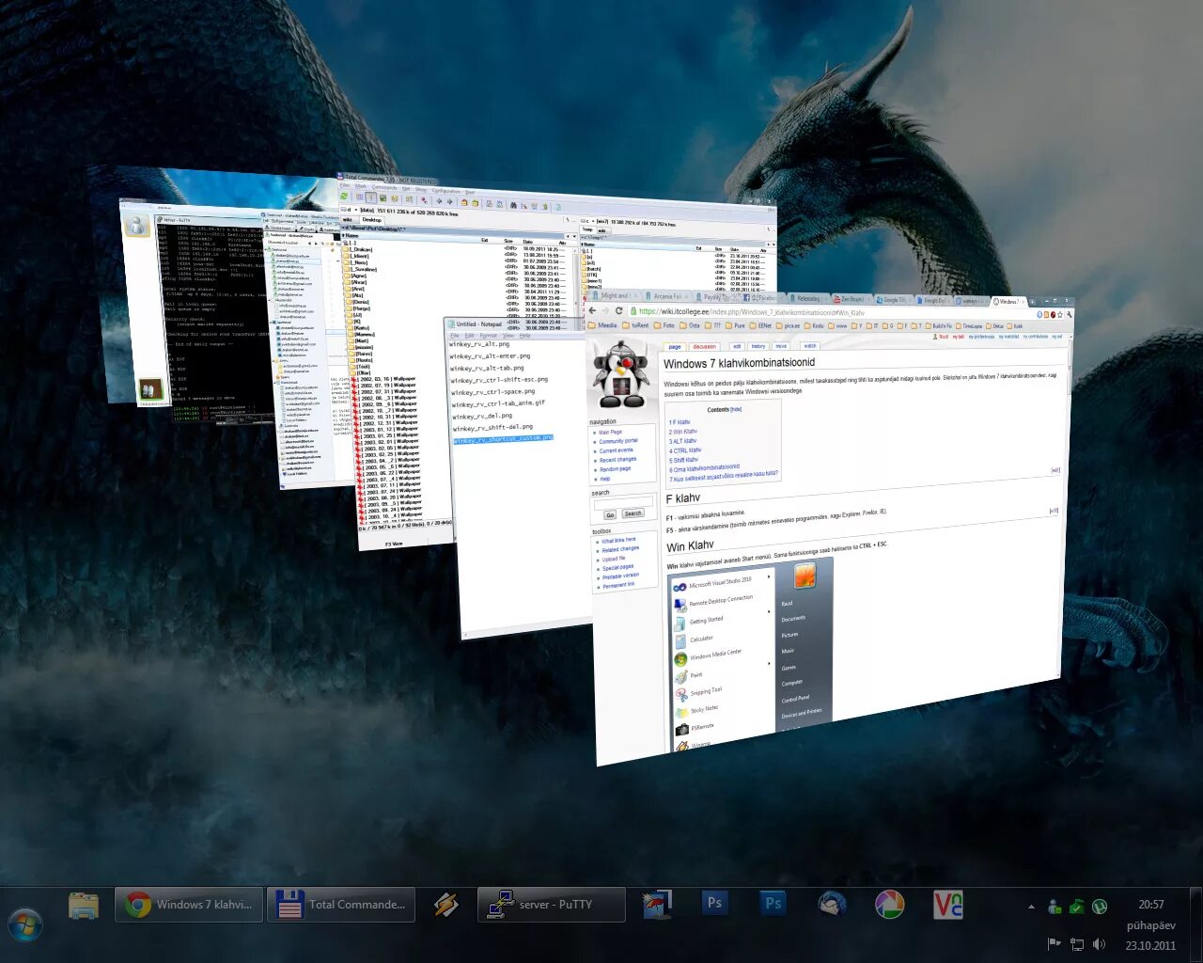
Task: Open 'What links here' in toolbox
Action: [617, 540]
